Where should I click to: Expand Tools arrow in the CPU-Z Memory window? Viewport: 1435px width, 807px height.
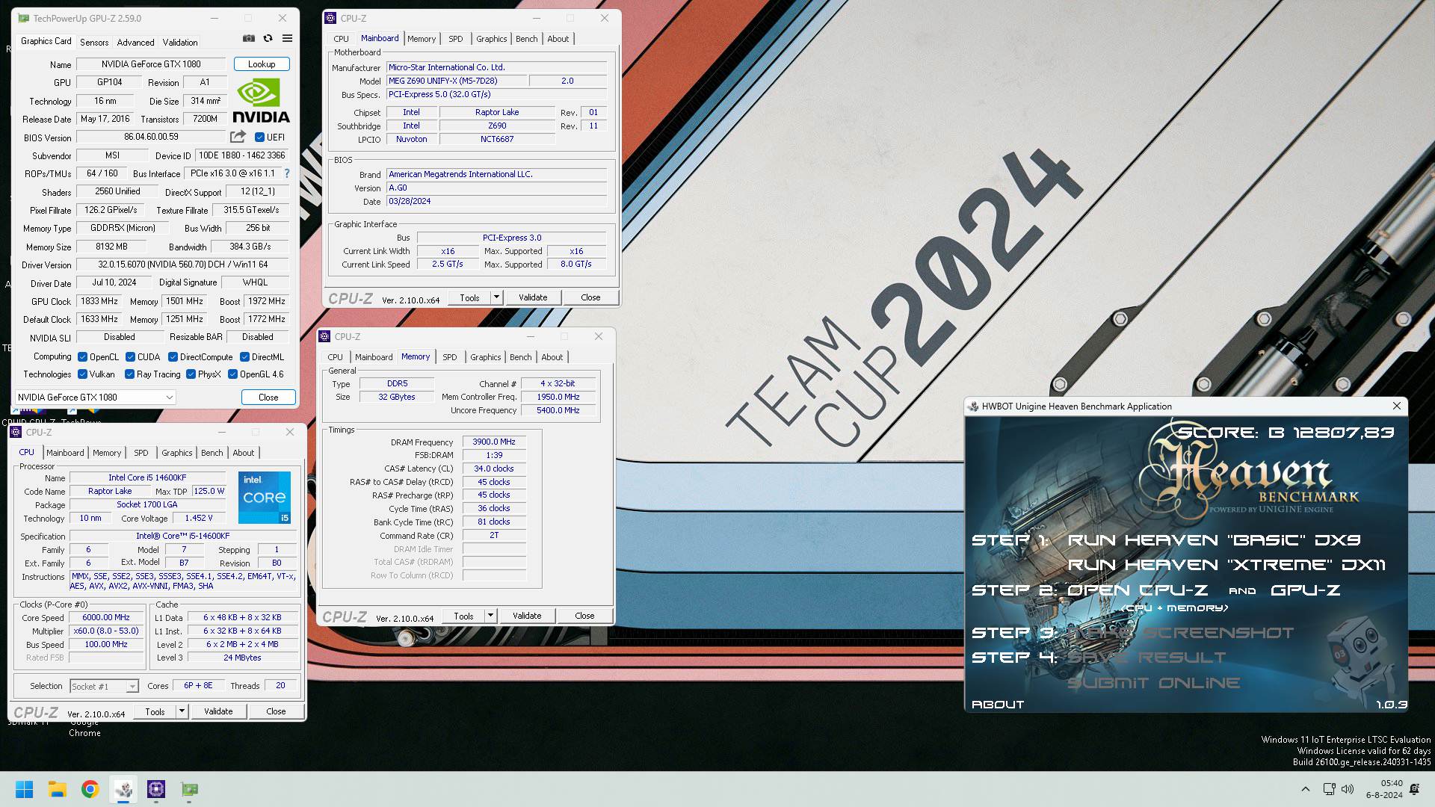pos(490,616)
